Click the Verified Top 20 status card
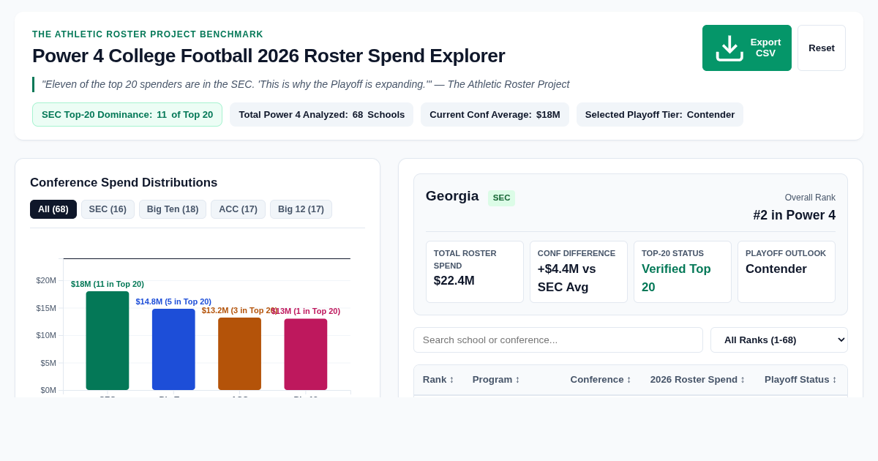 tap(683, 271)
